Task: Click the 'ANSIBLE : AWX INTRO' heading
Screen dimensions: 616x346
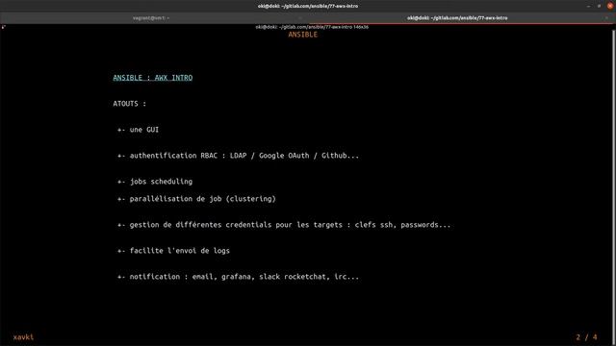Action: click(x=153, y=78)
